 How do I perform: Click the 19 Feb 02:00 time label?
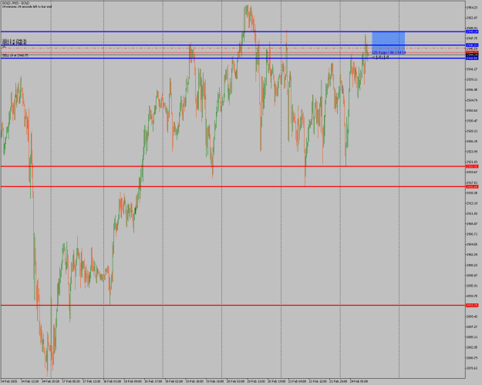click(x=174, y=382)
